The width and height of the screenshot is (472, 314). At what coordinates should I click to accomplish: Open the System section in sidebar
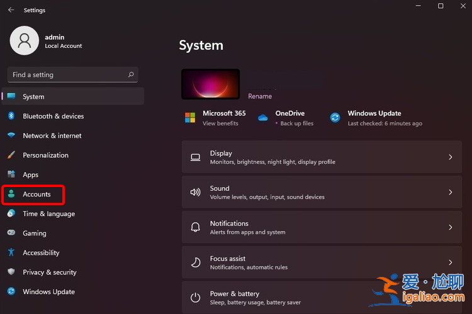click(73, 97)
